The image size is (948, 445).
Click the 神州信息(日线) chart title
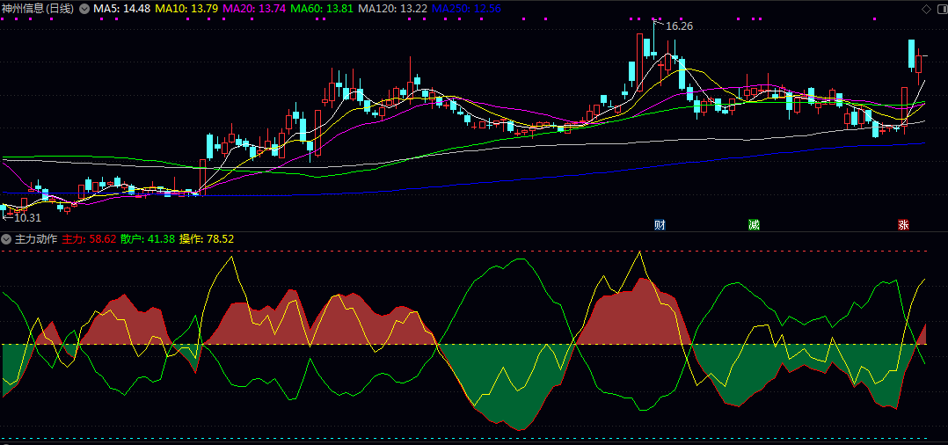(39, 8)
